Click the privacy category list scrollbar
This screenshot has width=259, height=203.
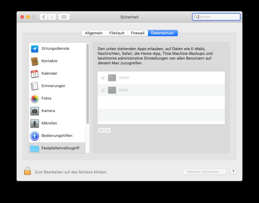(x=88, y=83)
